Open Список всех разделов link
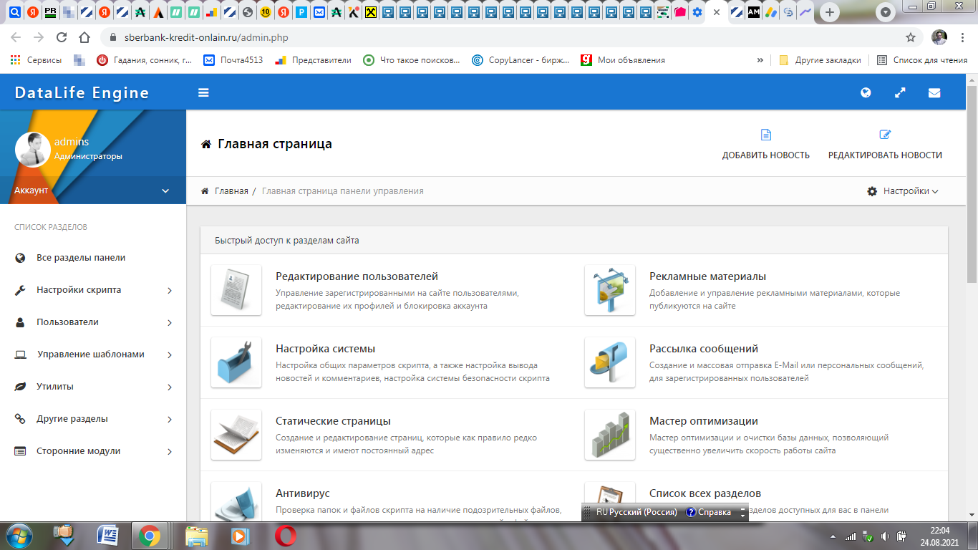This screenshot has height=550, width=978. (x=705, y=493)
